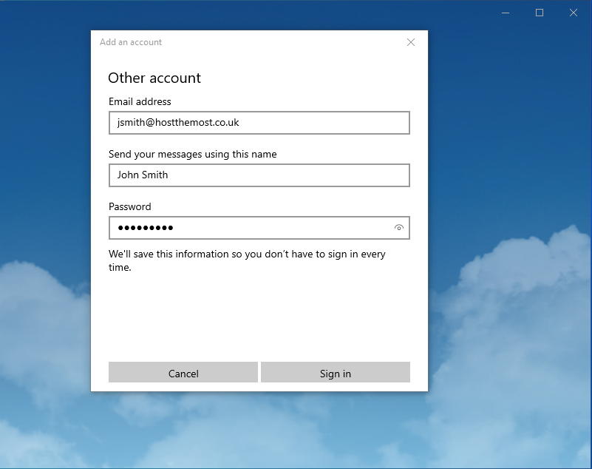Click the "Other account" heading

click(x=154, y=78)
